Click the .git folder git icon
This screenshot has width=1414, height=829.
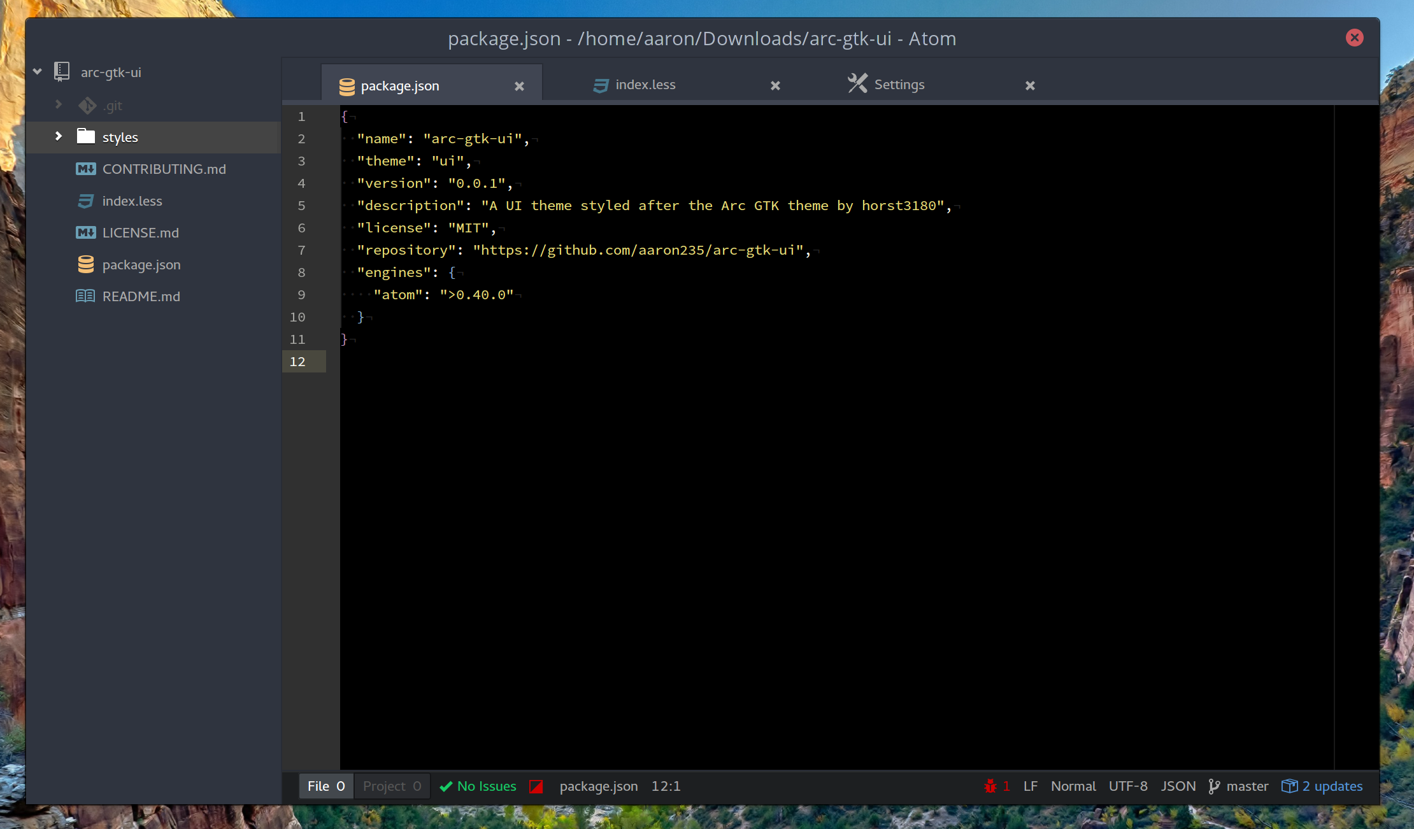(87, 105)
